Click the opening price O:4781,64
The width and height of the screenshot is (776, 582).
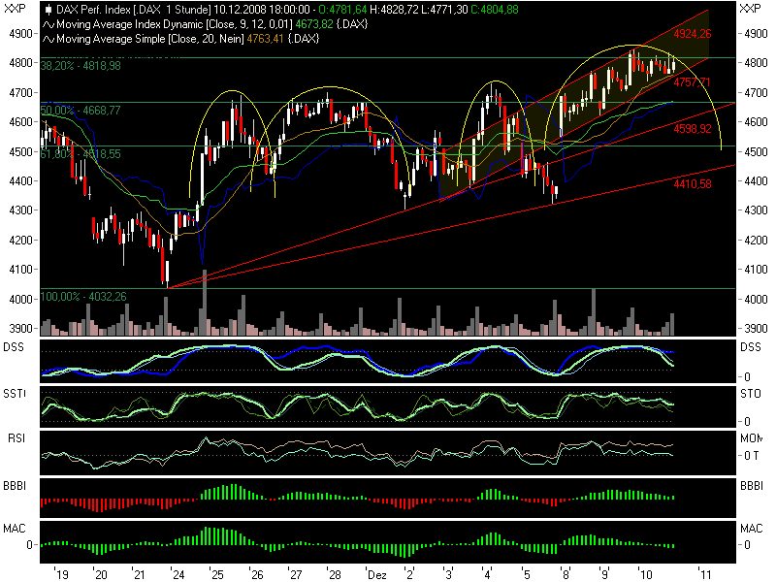342,10
